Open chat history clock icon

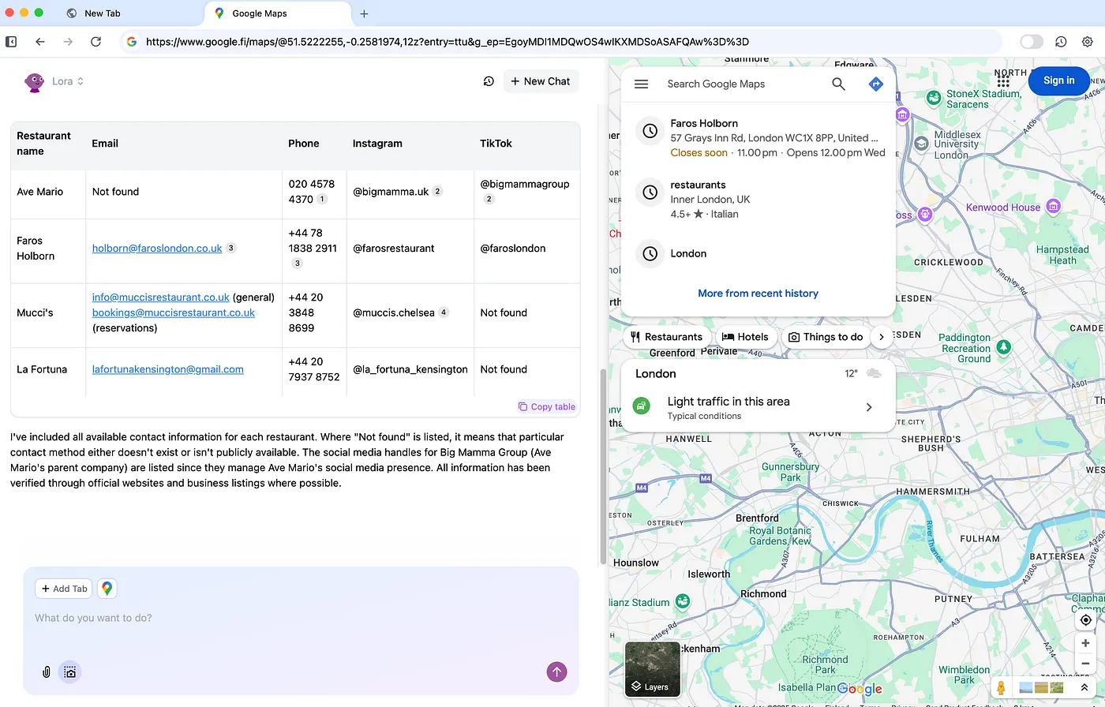click(489, 81)
